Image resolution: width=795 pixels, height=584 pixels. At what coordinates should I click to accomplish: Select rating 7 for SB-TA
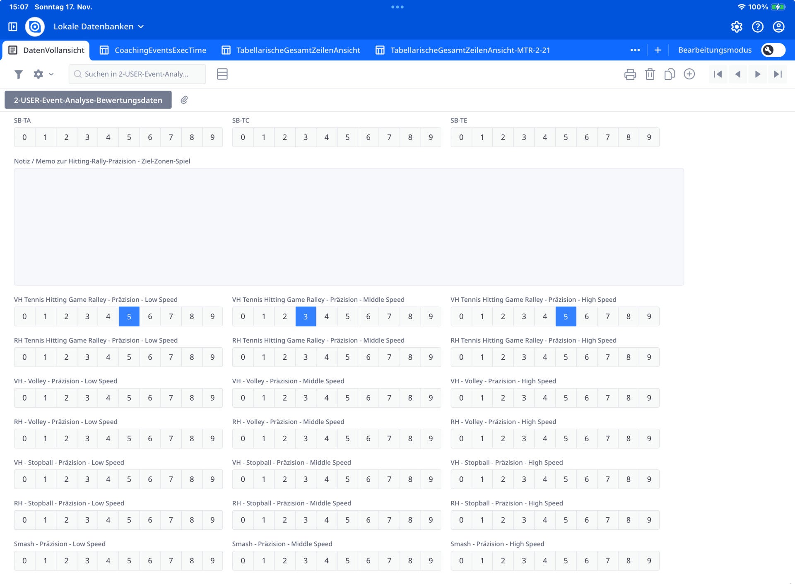pos(171,137)
